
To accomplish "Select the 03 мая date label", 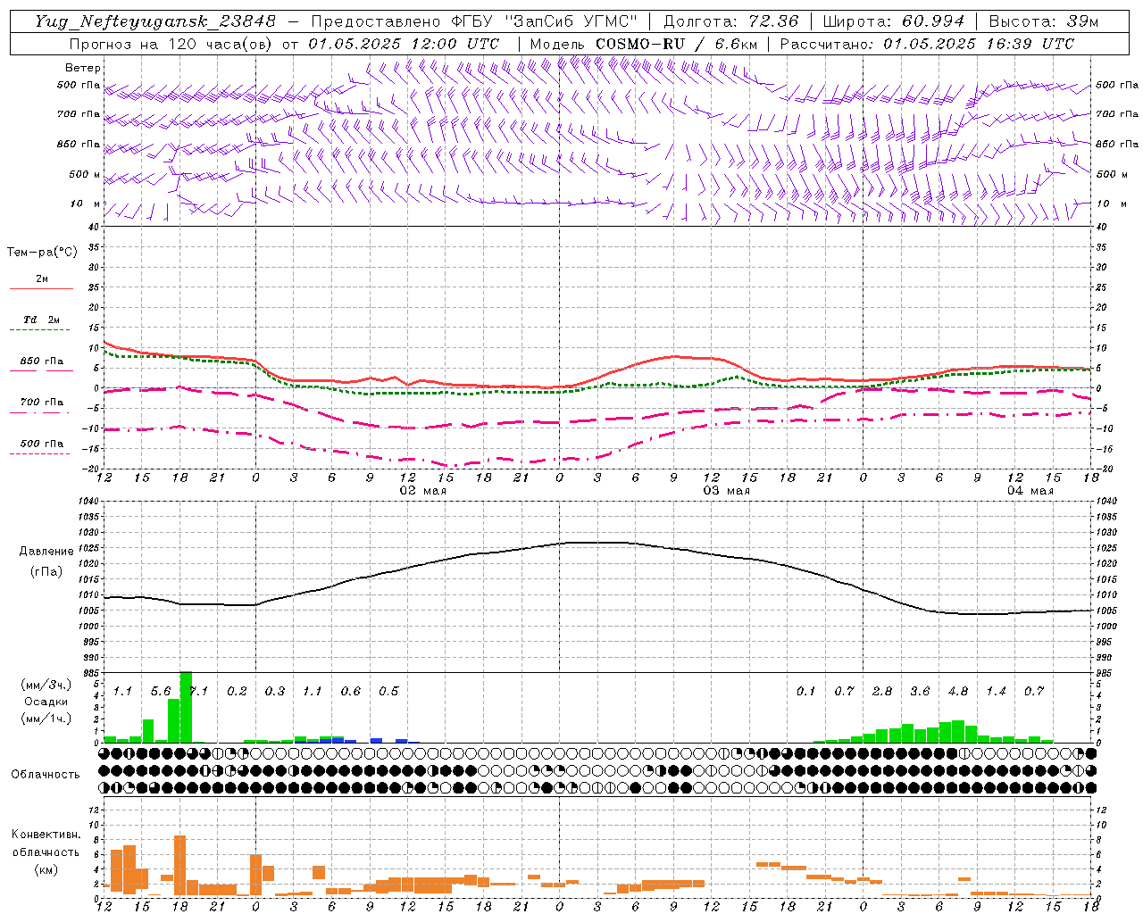I will [x=727, y=491].
